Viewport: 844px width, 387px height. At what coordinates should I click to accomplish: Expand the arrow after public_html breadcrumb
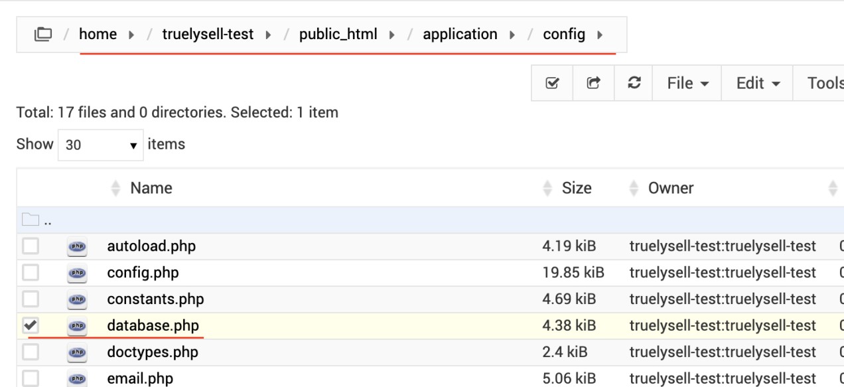tap(392, 35)
